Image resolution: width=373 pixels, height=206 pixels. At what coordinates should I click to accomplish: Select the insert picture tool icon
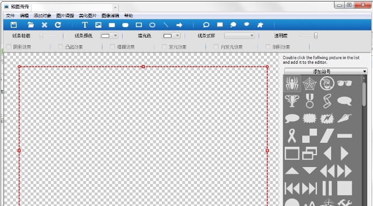[98, 25]
